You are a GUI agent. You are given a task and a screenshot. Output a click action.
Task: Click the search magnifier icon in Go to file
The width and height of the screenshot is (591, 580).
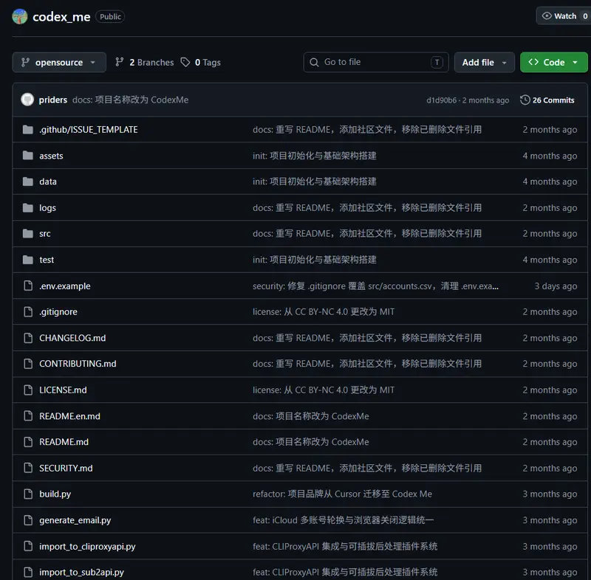314,62
